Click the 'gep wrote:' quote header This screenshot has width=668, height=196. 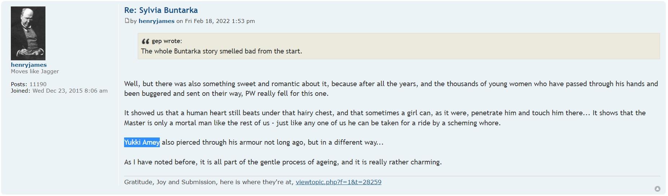[167, 41]
